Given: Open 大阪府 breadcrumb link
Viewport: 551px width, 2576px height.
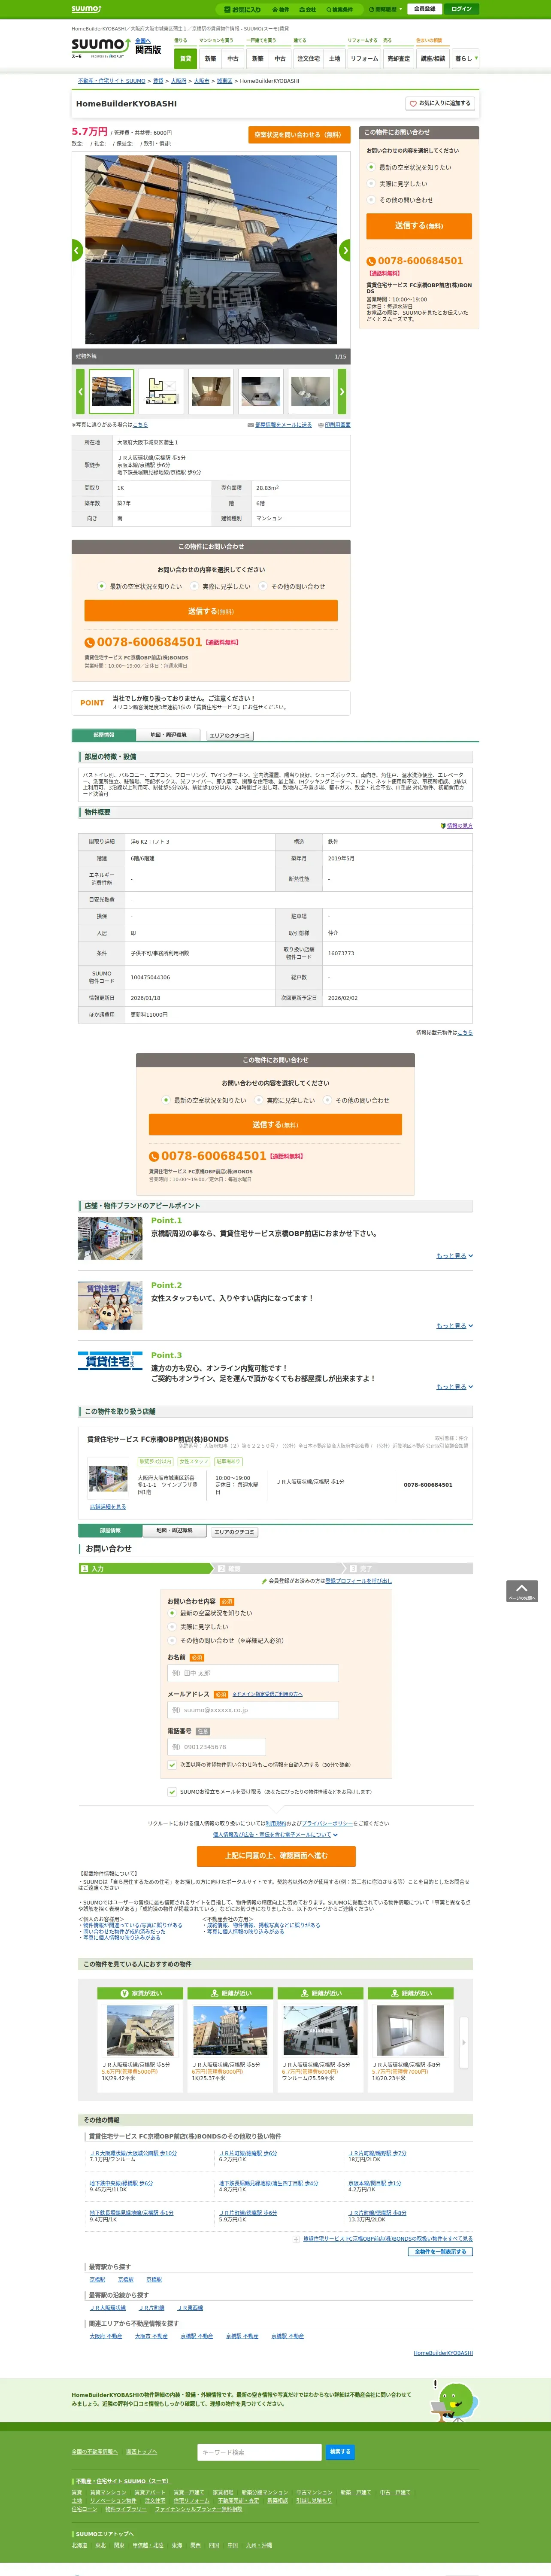Looking at the screenshot, I should pyautogui.click(x=178, y=81).
